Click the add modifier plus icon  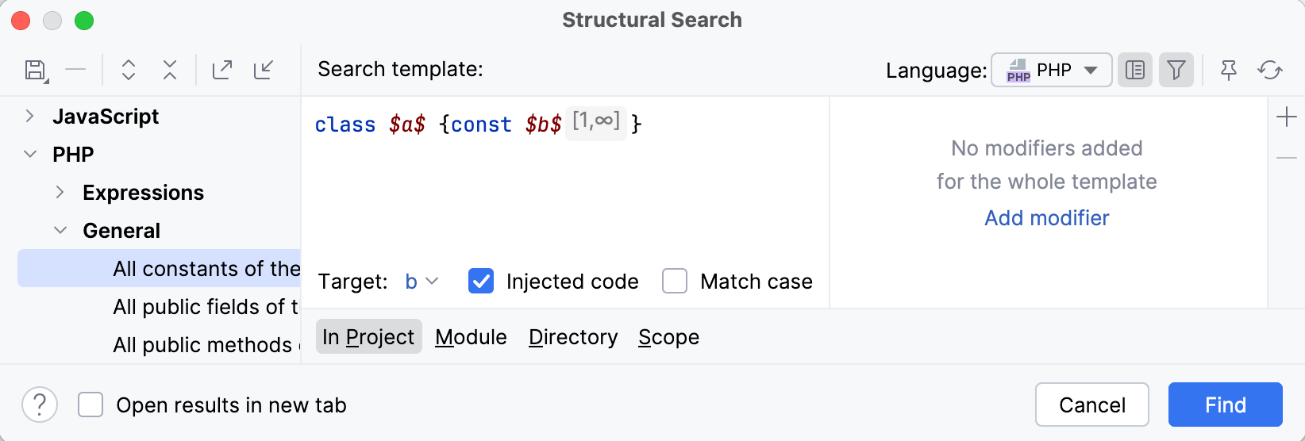[1287, 117]
